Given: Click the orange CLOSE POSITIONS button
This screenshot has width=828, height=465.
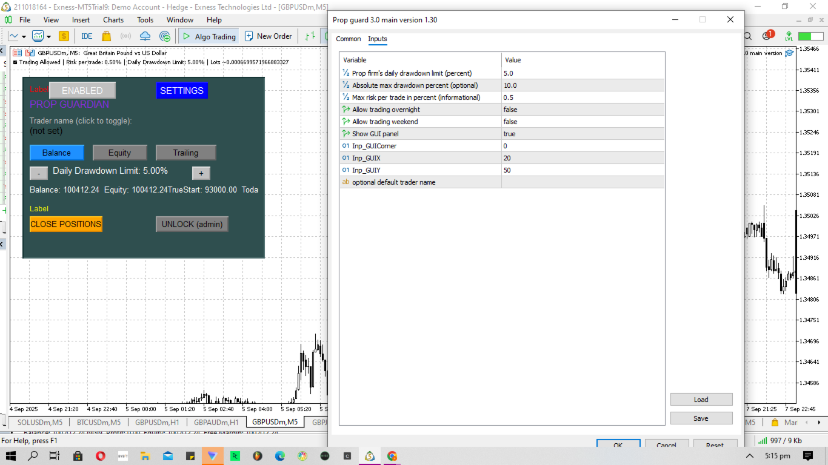Looking at the screenshot, I should pyautogui.click(x=66, y=224).
